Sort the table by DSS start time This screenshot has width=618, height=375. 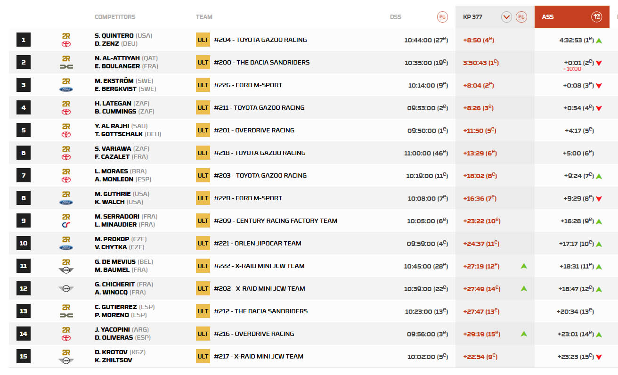(x=442, y=17)
